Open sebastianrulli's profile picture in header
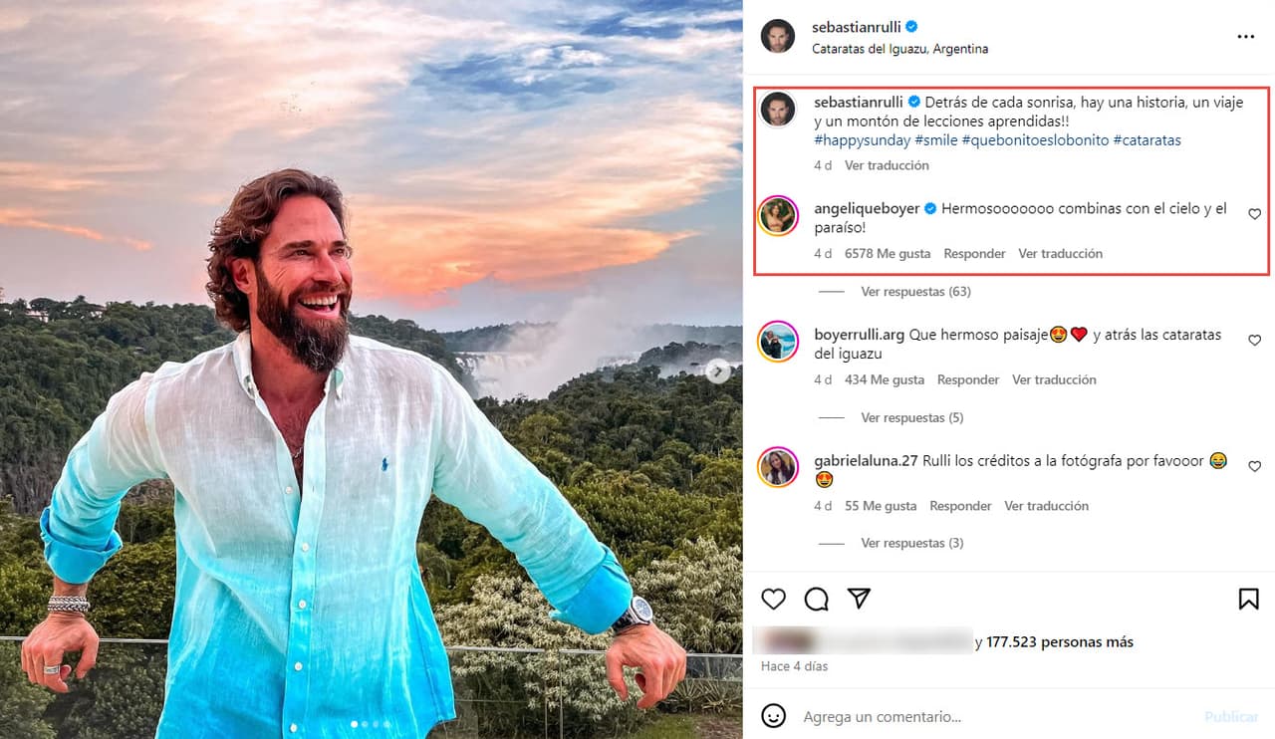Viewport: 1275px width, 739px height. click(778, 37)
